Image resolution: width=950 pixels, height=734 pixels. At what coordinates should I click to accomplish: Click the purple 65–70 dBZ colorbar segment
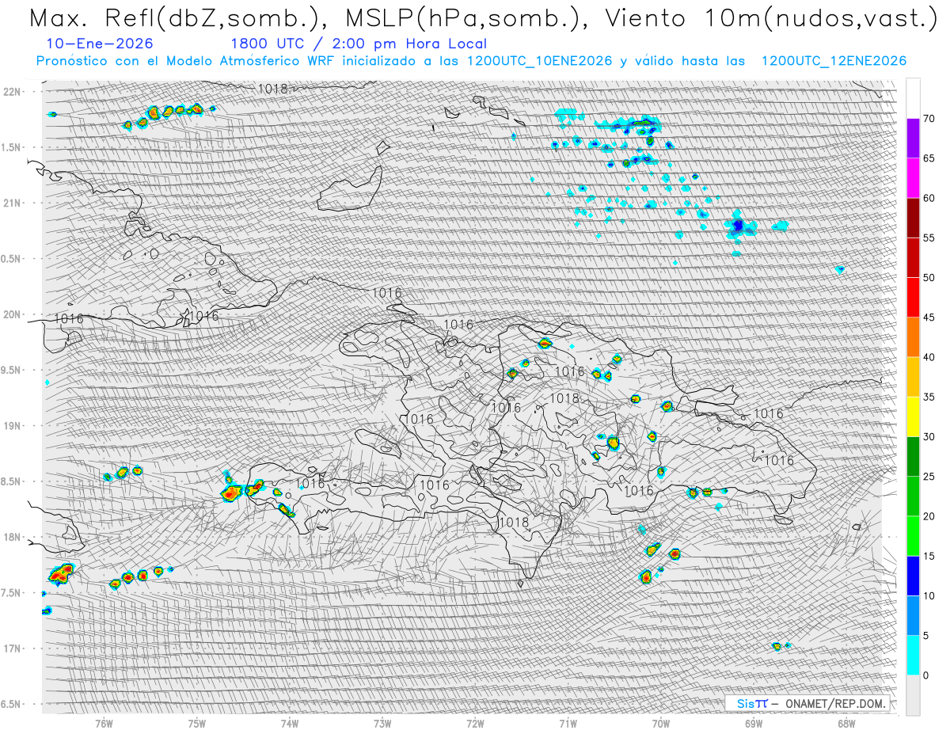click(913, 139)
